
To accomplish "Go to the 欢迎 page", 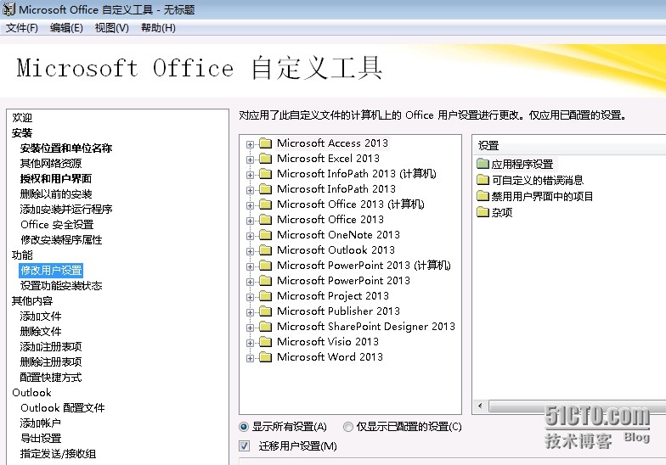I will (x=22, y=117).
